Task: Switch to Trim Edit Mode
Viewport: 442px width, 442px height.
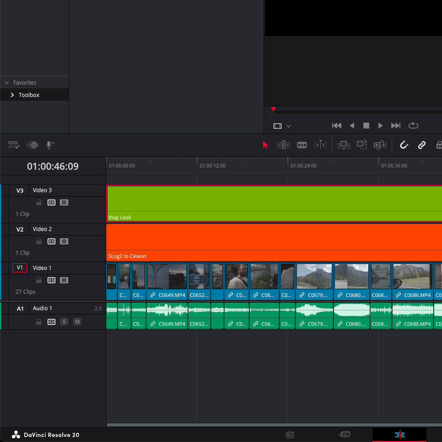Action: click(x=283, y=145)
